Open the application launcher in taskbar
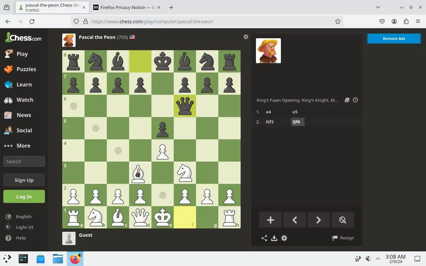 [7, 259]
